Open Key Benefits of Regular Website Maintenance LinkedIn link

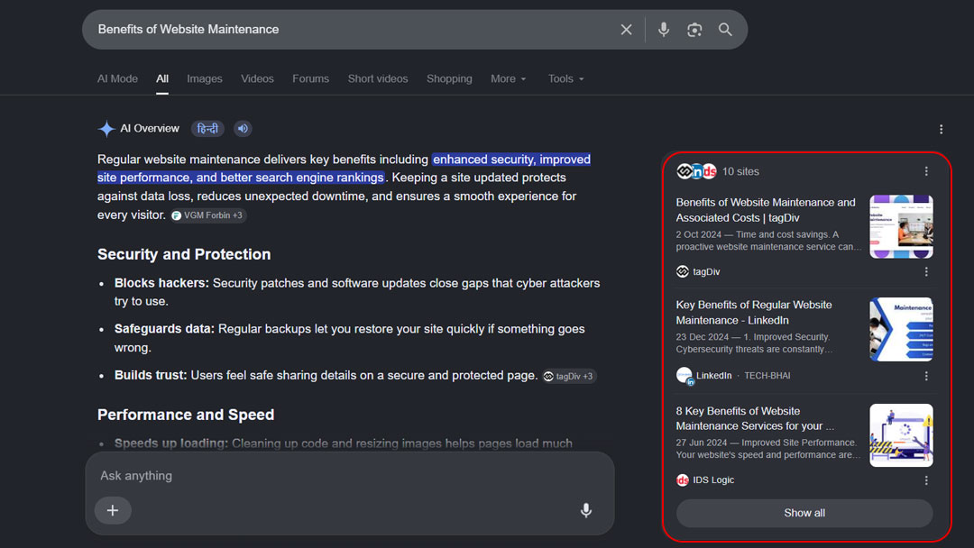(x=753, y=312)
